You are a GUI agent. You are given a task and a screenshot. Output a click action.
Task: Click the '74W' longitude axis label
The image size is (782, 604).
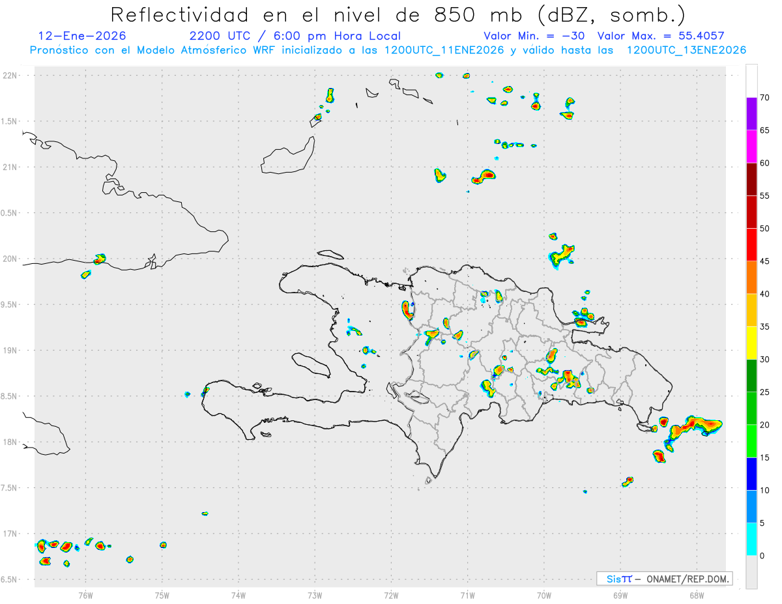(239, 595)
